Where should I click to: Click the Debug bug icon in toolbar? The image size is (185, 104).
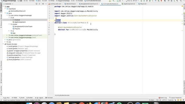pos(150,1)
